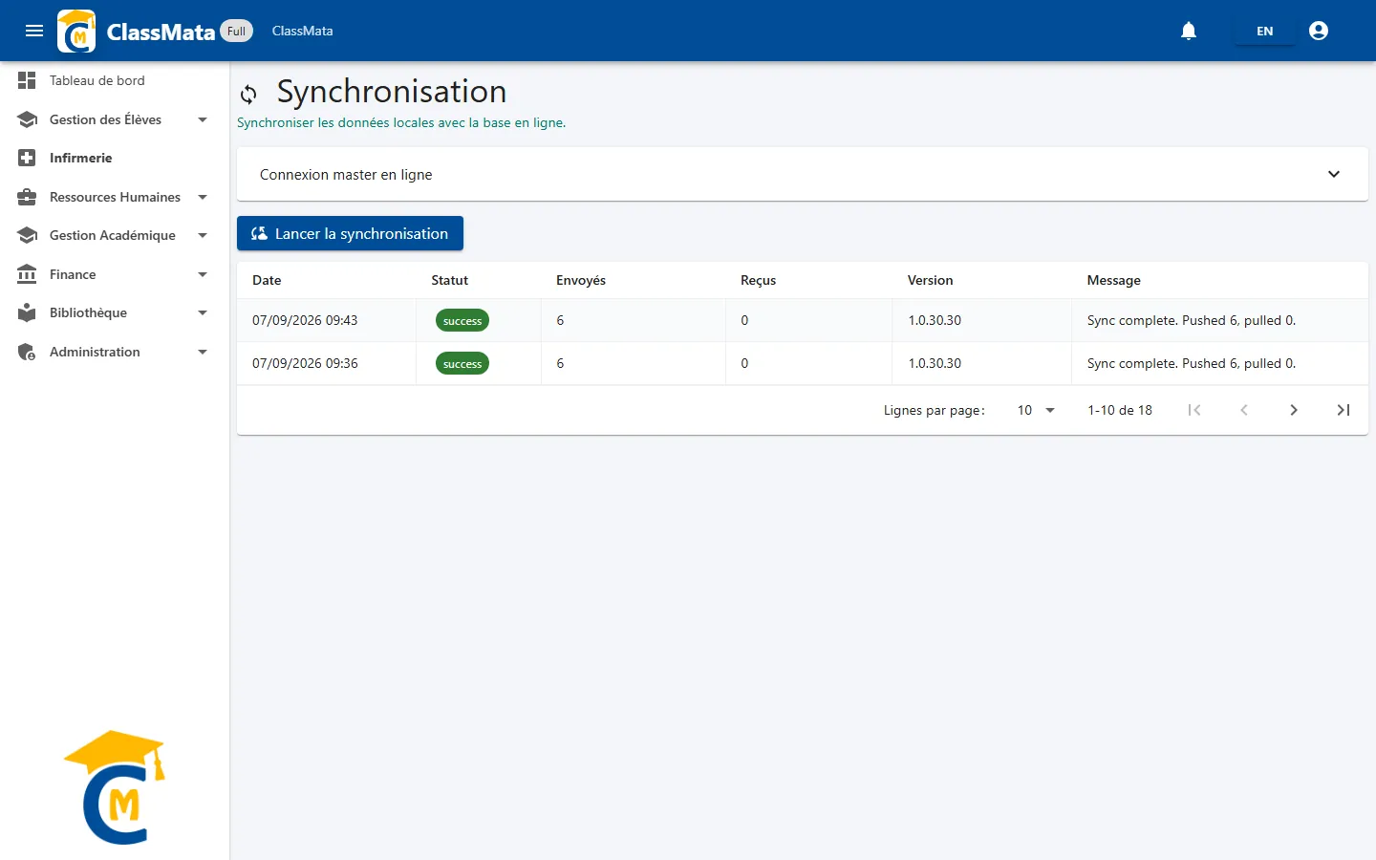Click the Infirmerie medical cross icon

(27, 158)
